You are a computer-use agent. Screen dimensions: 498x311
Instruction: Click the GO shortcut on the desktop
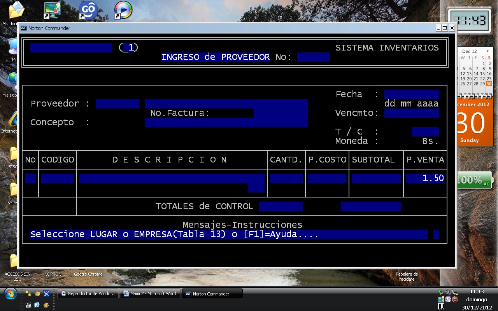[88, 10]
